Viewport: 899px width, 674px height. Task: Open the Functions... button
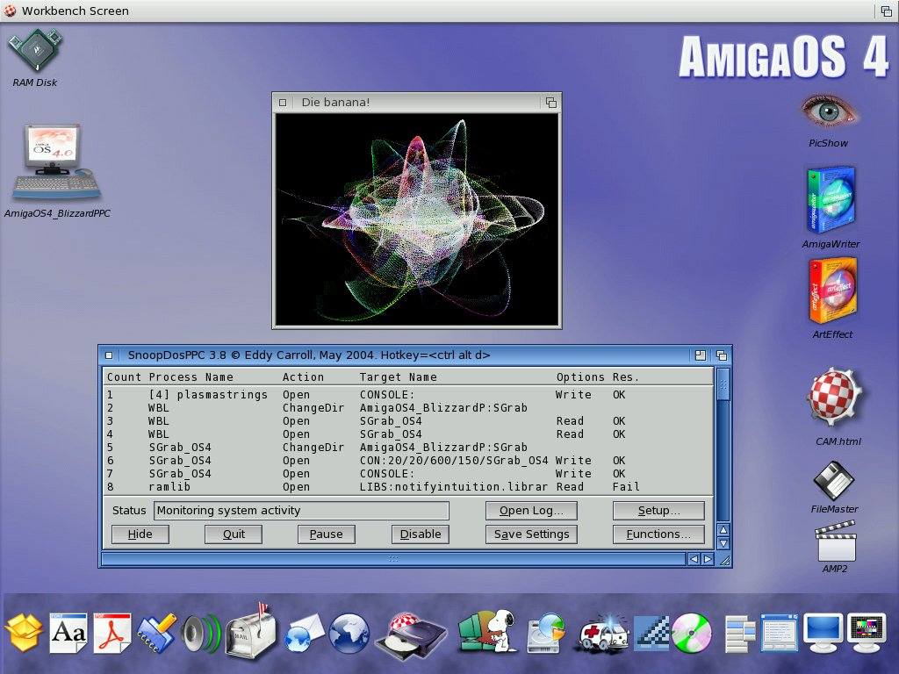658,534
